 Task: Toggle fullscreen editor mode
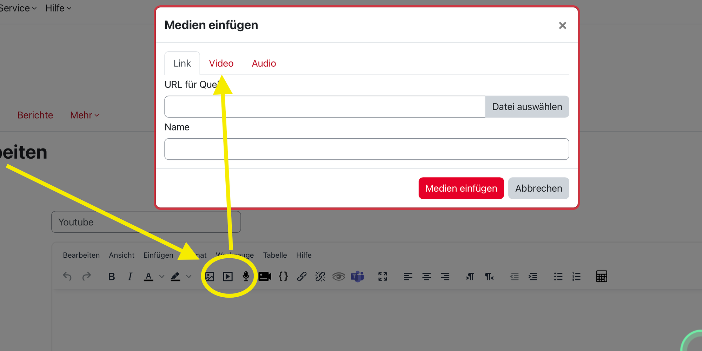pos(383,277)
